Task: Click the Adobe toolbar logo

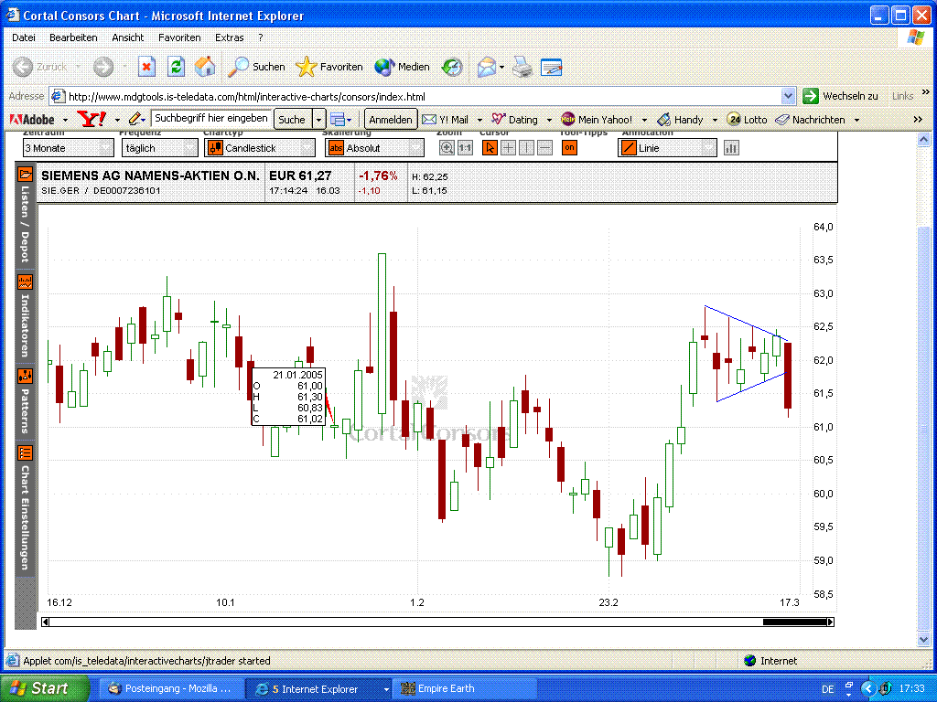Action: 32,120
